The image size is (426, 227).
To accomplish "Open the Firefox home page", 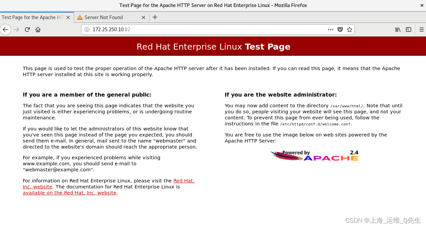I will point(38,30).
